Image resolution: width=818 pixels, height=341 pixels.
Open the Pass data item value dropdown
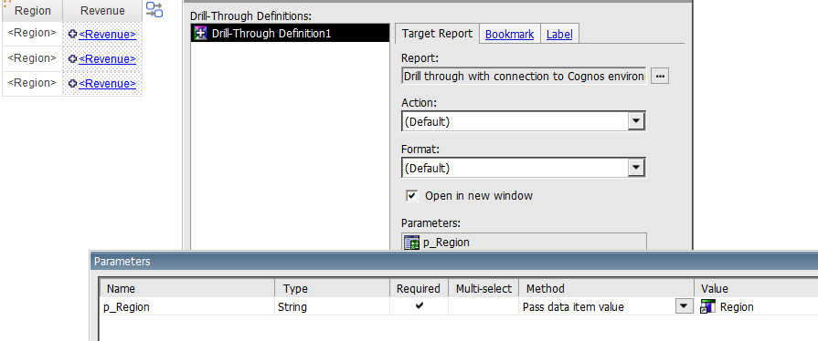tap(685, 306)
